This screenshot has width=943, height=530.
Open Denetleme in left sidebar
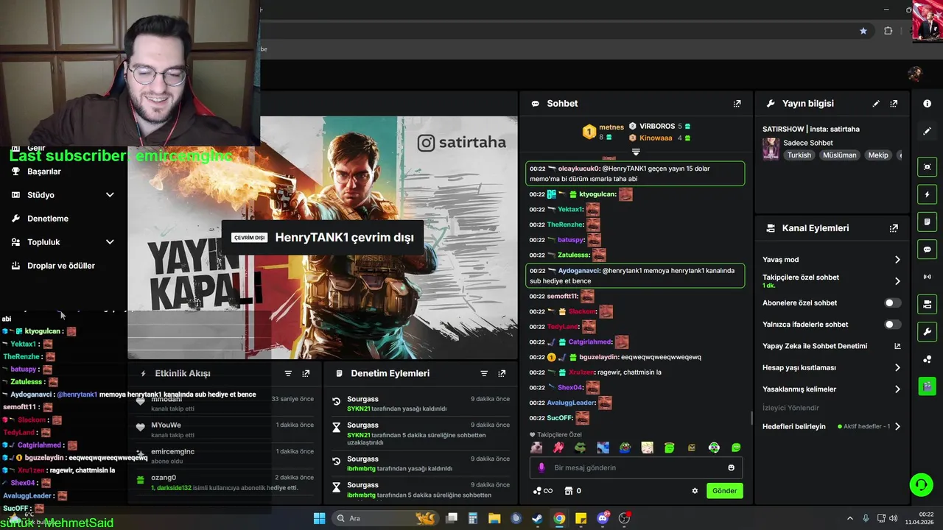click(48, 219)
